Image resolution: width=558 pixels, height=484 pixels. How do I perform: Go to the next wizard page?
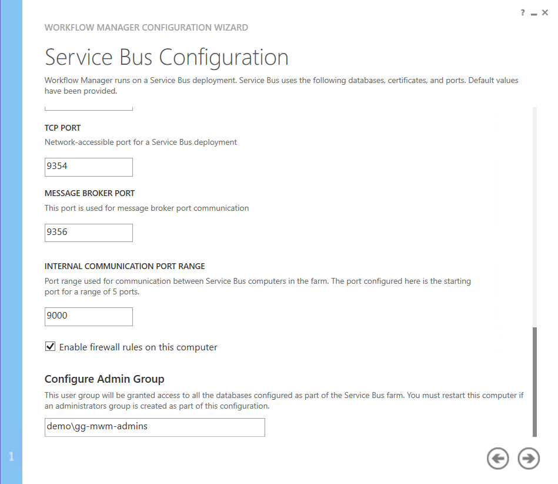click(x=529, y=459)
